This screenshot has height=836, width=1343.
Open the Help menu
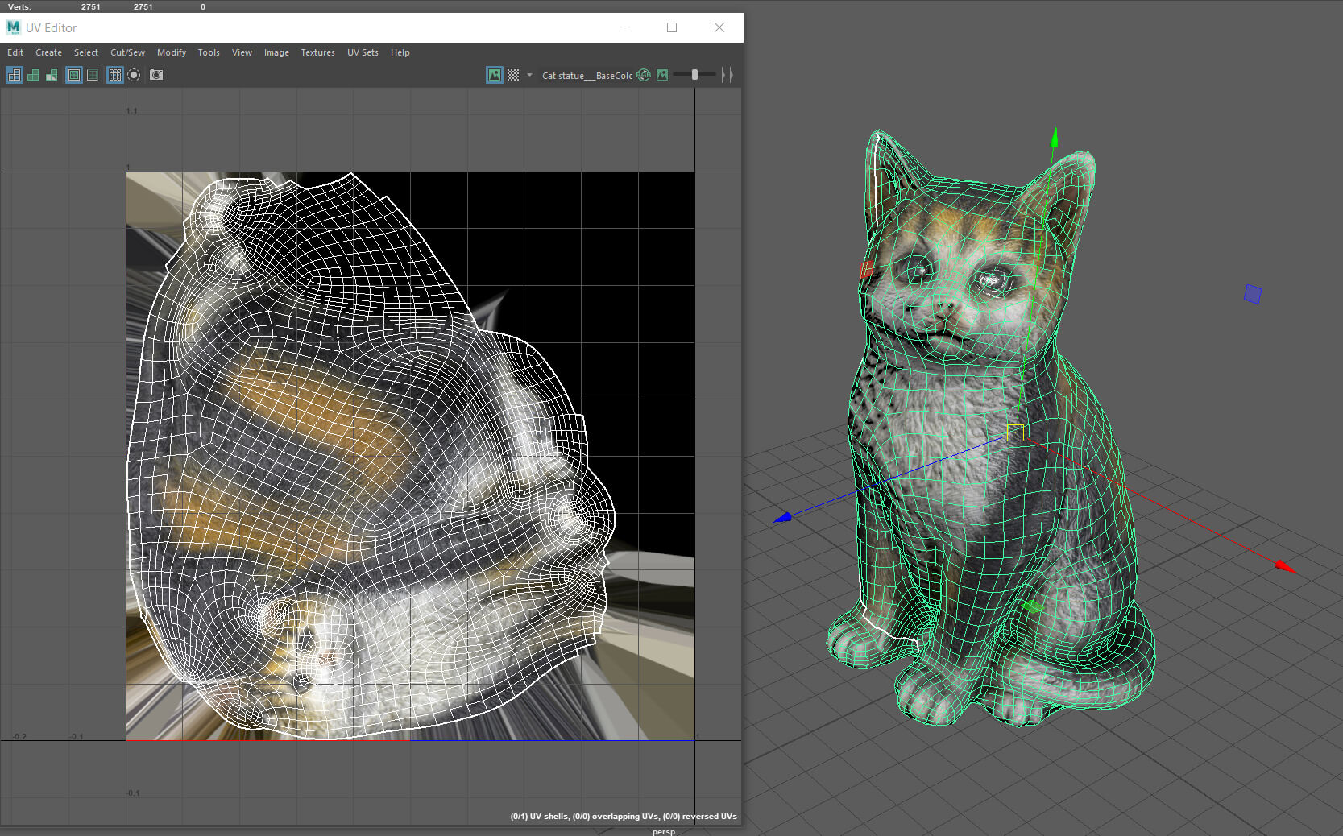400,52
